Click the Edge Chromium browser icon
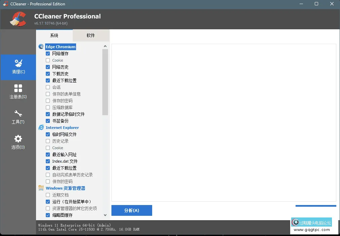The width and height of the screenshot is (340, 236). point(41,47)
